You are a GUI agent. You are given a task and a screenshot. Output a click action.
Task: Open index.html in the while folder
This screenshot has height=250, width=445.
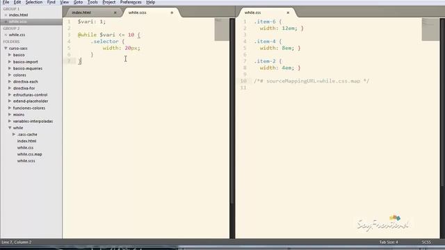(26, 141)
